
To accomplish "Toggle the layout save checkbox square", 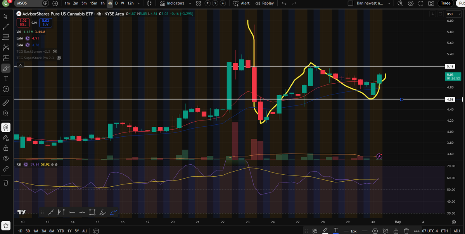I will pyautogui.click(x=351, y=3).
